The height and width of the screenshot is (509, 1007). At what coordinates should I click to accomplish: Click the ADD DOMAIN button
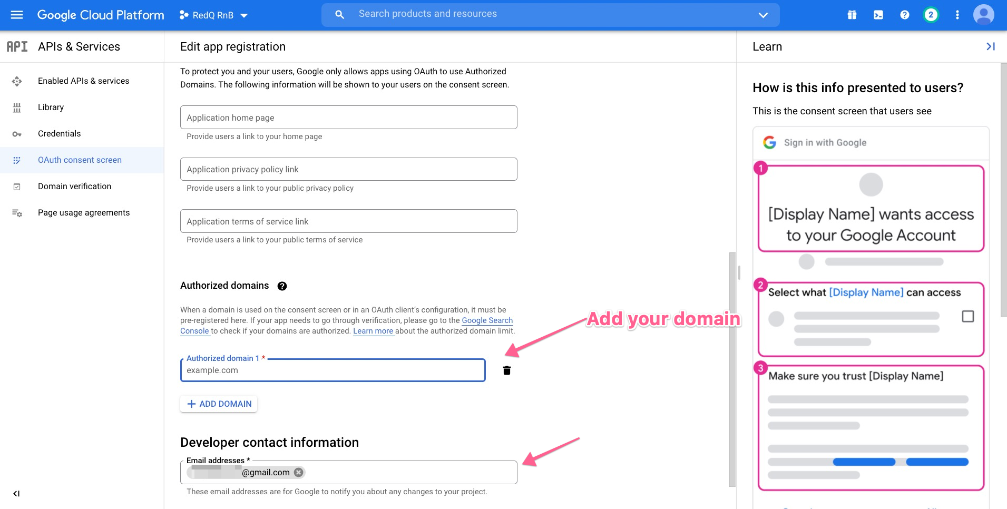tap(219, 404)
